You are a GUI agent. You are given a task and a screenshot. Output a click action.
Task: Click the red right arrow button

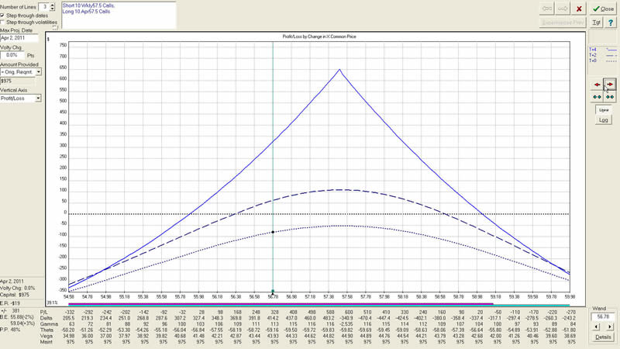(609, 83)
